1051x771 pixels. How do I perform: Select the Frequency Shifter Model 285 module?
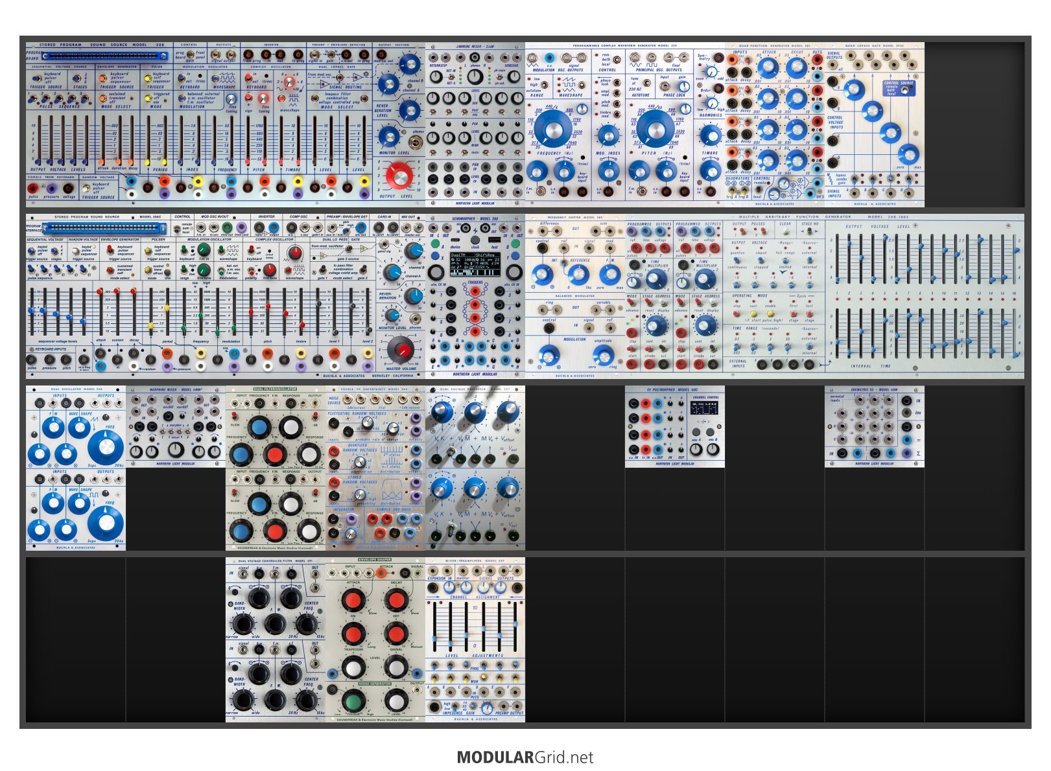pos(575,296)
